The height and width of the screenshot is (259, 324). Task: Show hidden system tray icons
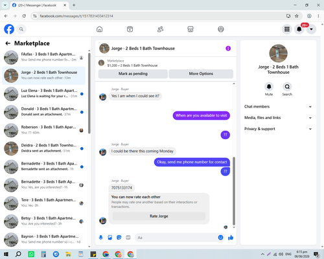[x=262, y=254]
